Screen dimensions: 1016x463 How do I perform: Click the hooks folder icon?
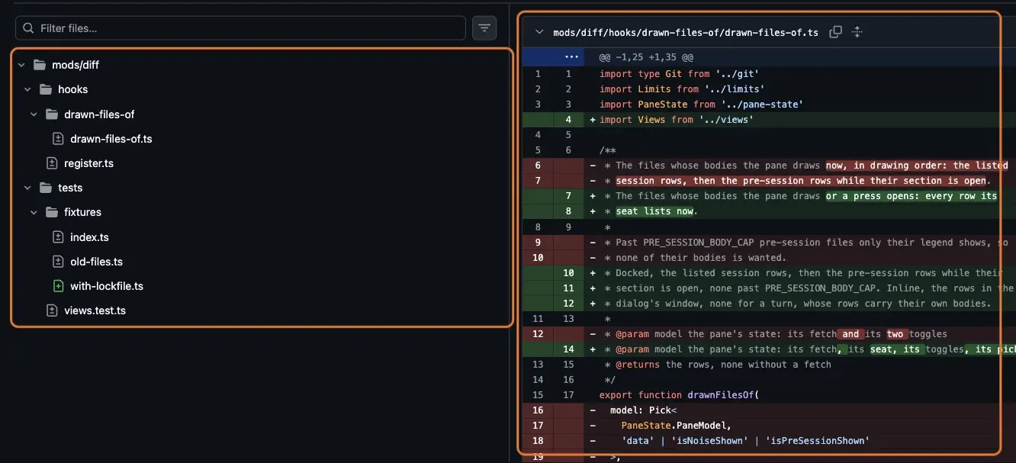point(46,89)
